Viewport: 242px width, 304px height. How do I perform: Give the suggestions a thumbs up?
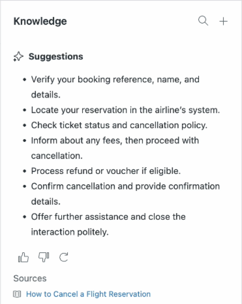point(23,258)
